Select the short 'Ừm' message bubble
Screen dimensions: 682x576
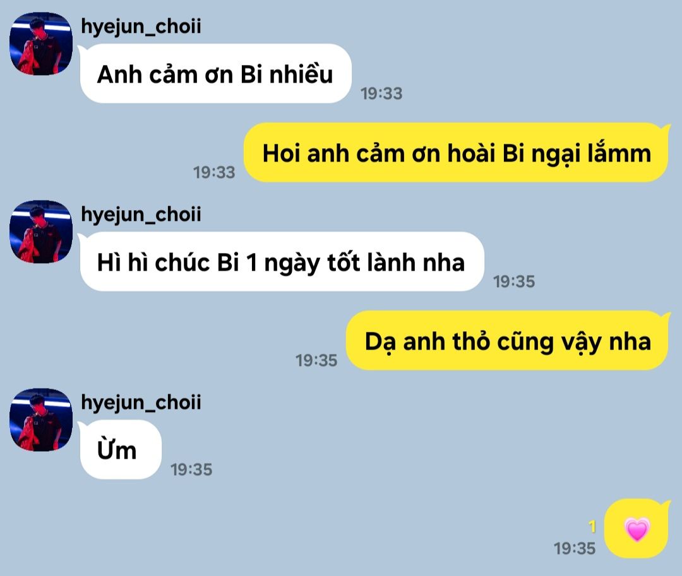[x=120, y=450]
